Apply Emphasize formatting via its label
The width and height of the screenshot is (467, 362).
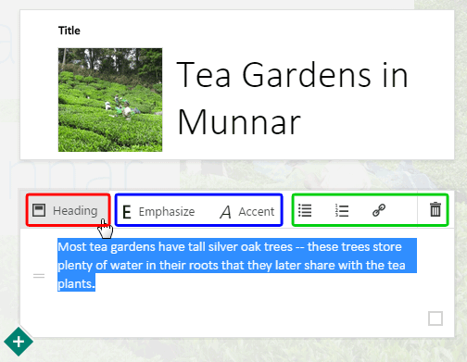(167, 212)
